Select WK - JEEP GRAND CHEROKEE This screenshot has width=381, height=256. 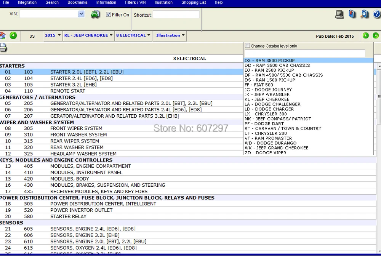click(x=308, y=148)
